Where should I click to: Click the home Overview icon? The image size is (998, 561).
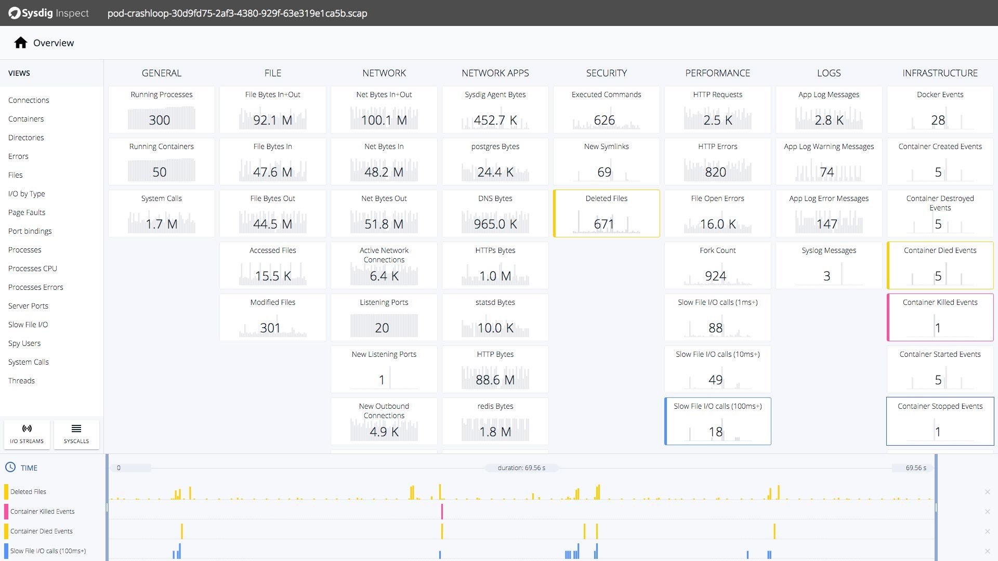[21, 43]
